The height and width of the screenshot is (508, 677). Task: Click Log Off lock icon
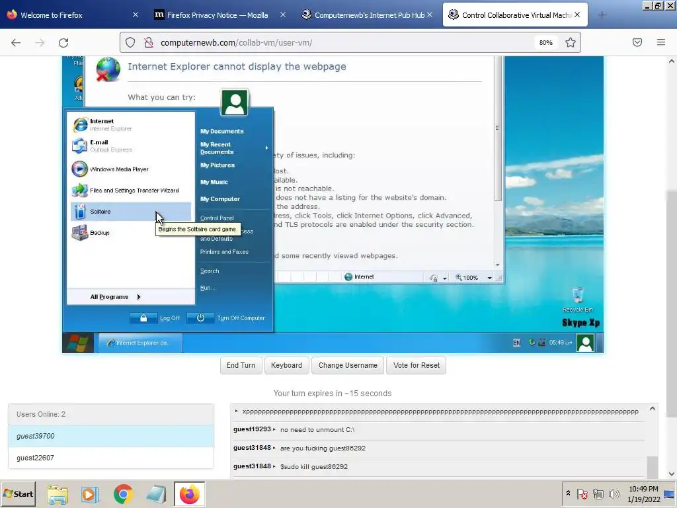(143, 318)
